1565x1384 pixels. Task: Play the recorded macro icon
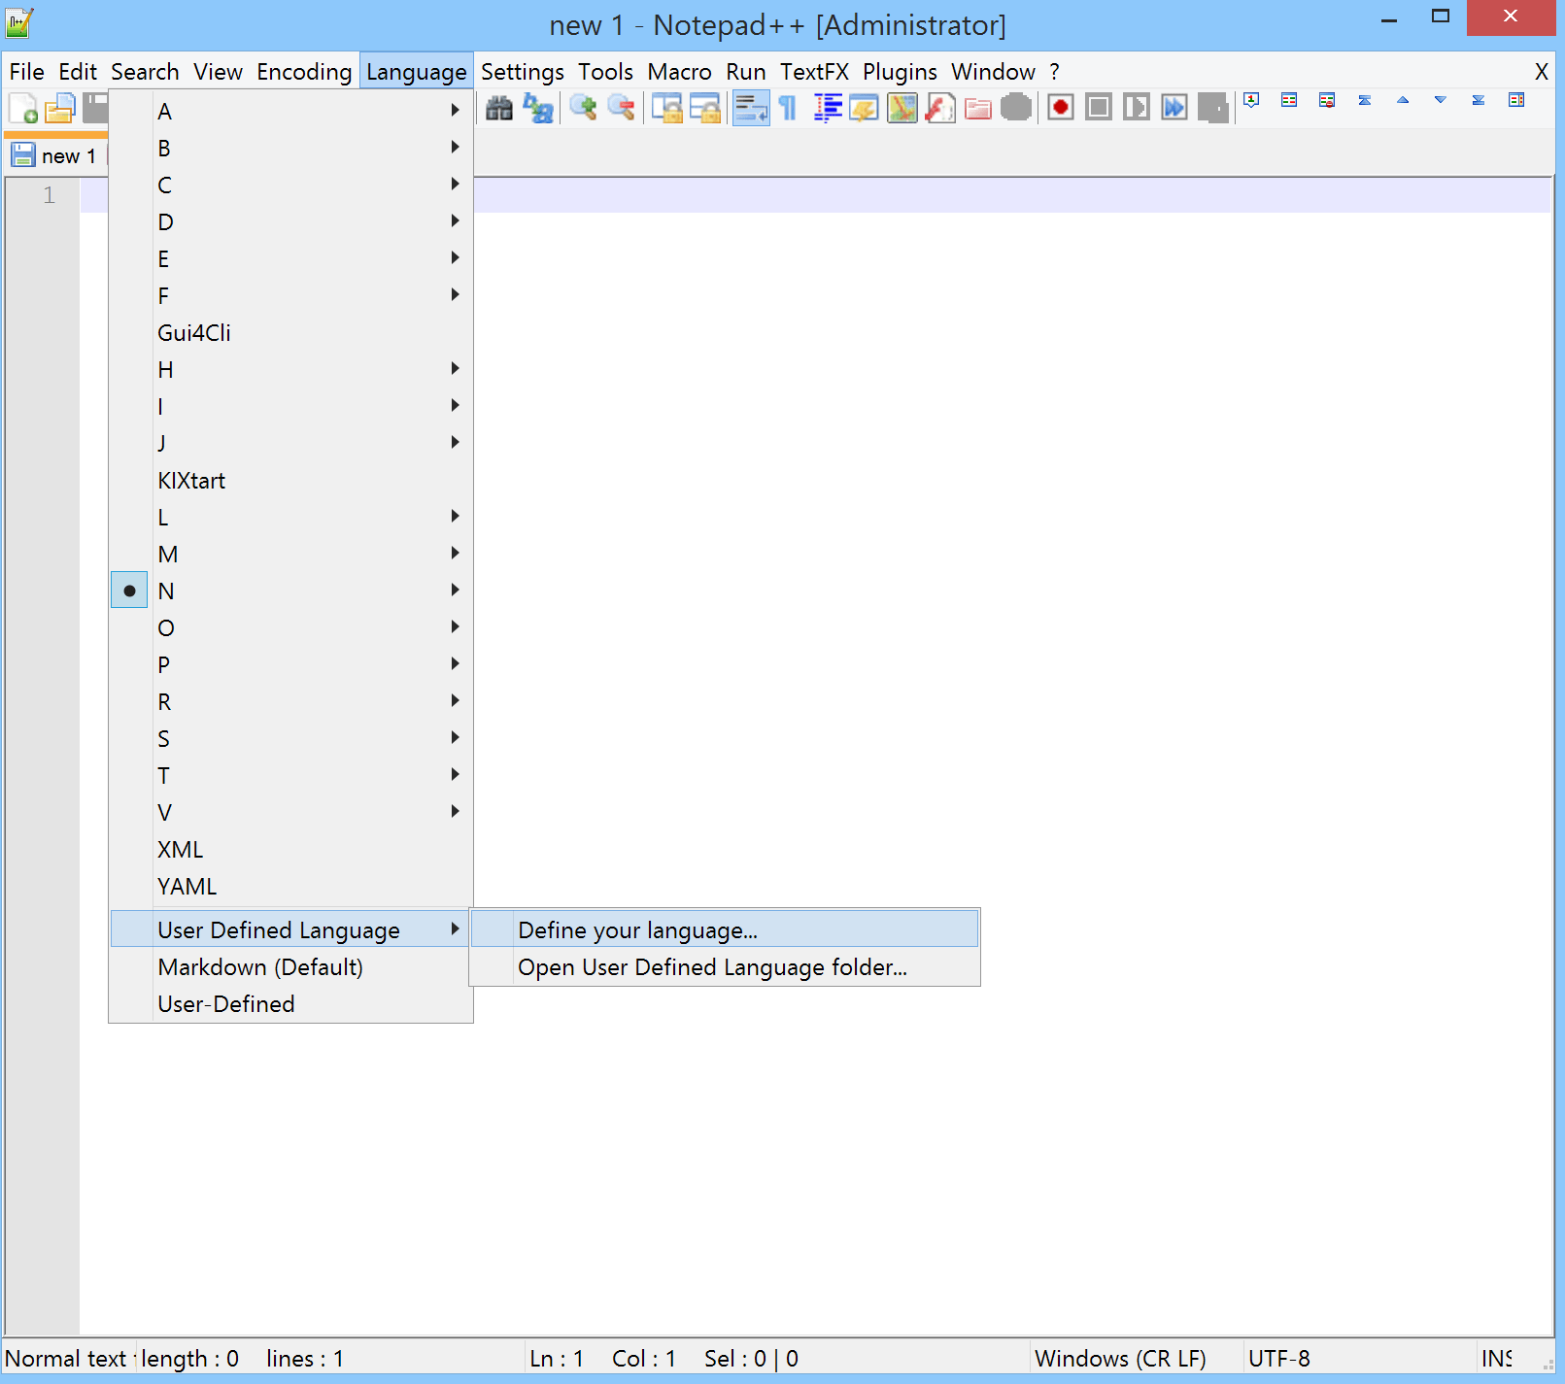tap(1135, 108)
